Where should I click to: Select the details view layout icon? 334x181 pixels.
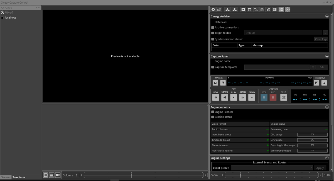(58, 175)
